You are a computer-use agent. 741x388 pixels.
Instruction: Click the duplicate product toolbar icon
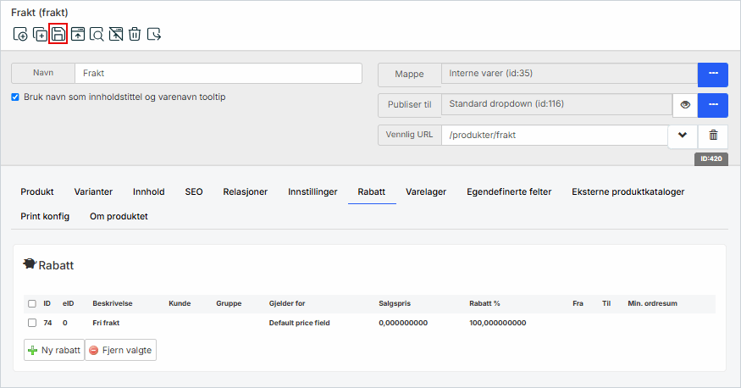point(40,35)
